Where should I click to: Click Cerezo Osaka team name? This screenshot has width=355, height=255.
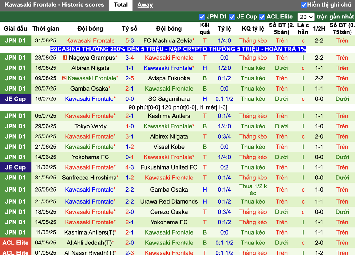pos(169,212)
